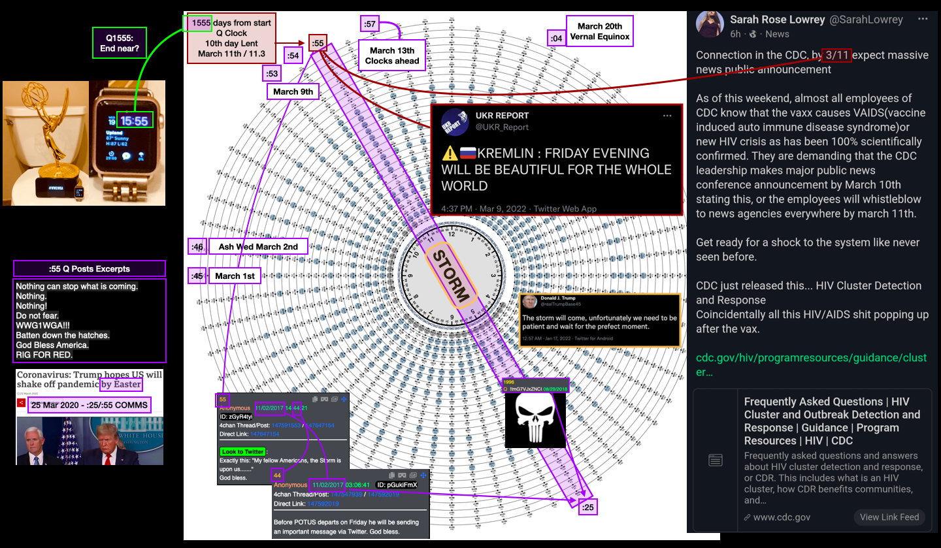Click the goggles icon on post 55
Image resolution: width=941 pixels, height=548 pixels.
pyautogui.click(x=325, y=399)
